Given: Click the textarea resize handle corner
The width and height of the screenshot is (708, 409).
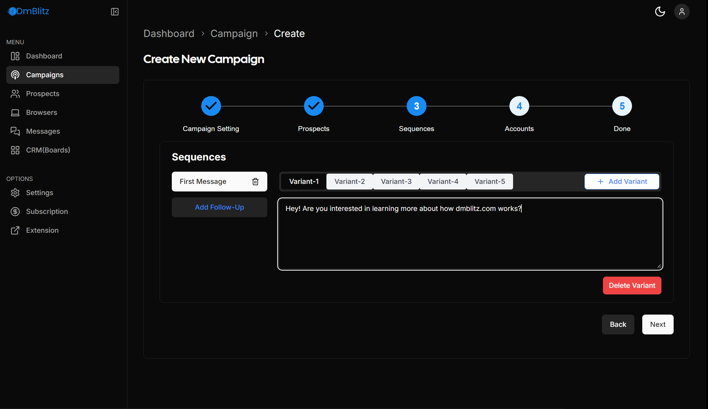Looking at the screenshot, I should pyautogui.click(x=659, y=266).
